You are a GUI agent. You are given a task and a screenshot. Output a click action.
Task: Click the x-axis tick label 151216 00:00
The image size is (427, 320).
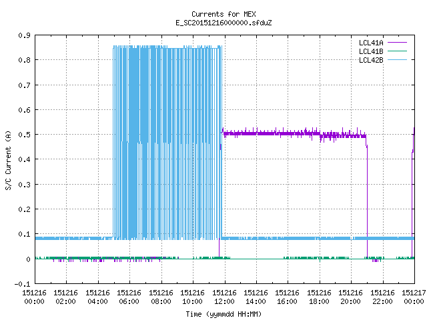click(x=34, y=297)
